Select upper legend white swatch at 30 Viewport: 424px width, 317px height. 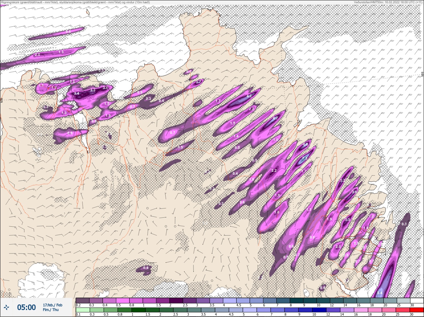[417, 300]
